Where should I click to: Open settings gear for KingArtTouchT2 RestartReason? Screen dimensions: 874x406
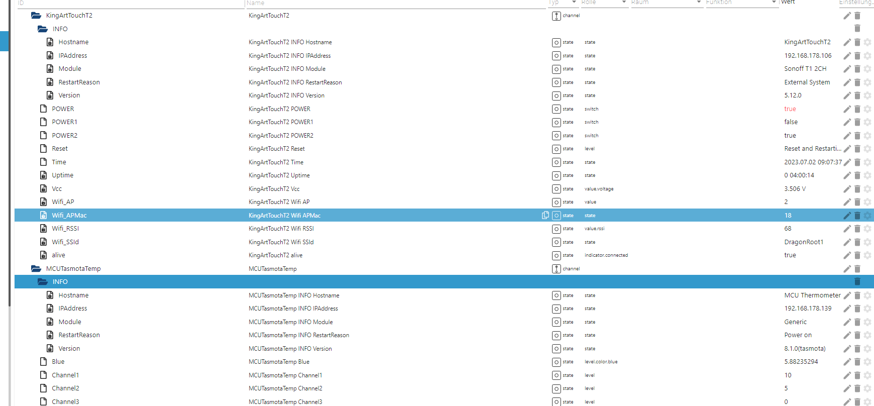click(867, 82)
